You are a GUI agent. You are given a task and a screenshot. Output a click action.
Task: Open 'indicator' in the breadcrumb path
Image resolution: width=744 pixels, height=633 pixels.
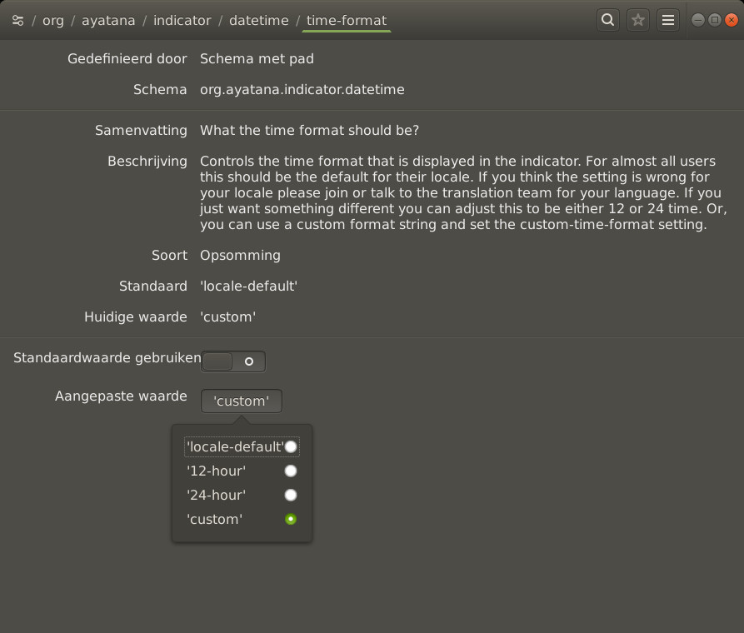pyautogui.click(x=182, y=20)
